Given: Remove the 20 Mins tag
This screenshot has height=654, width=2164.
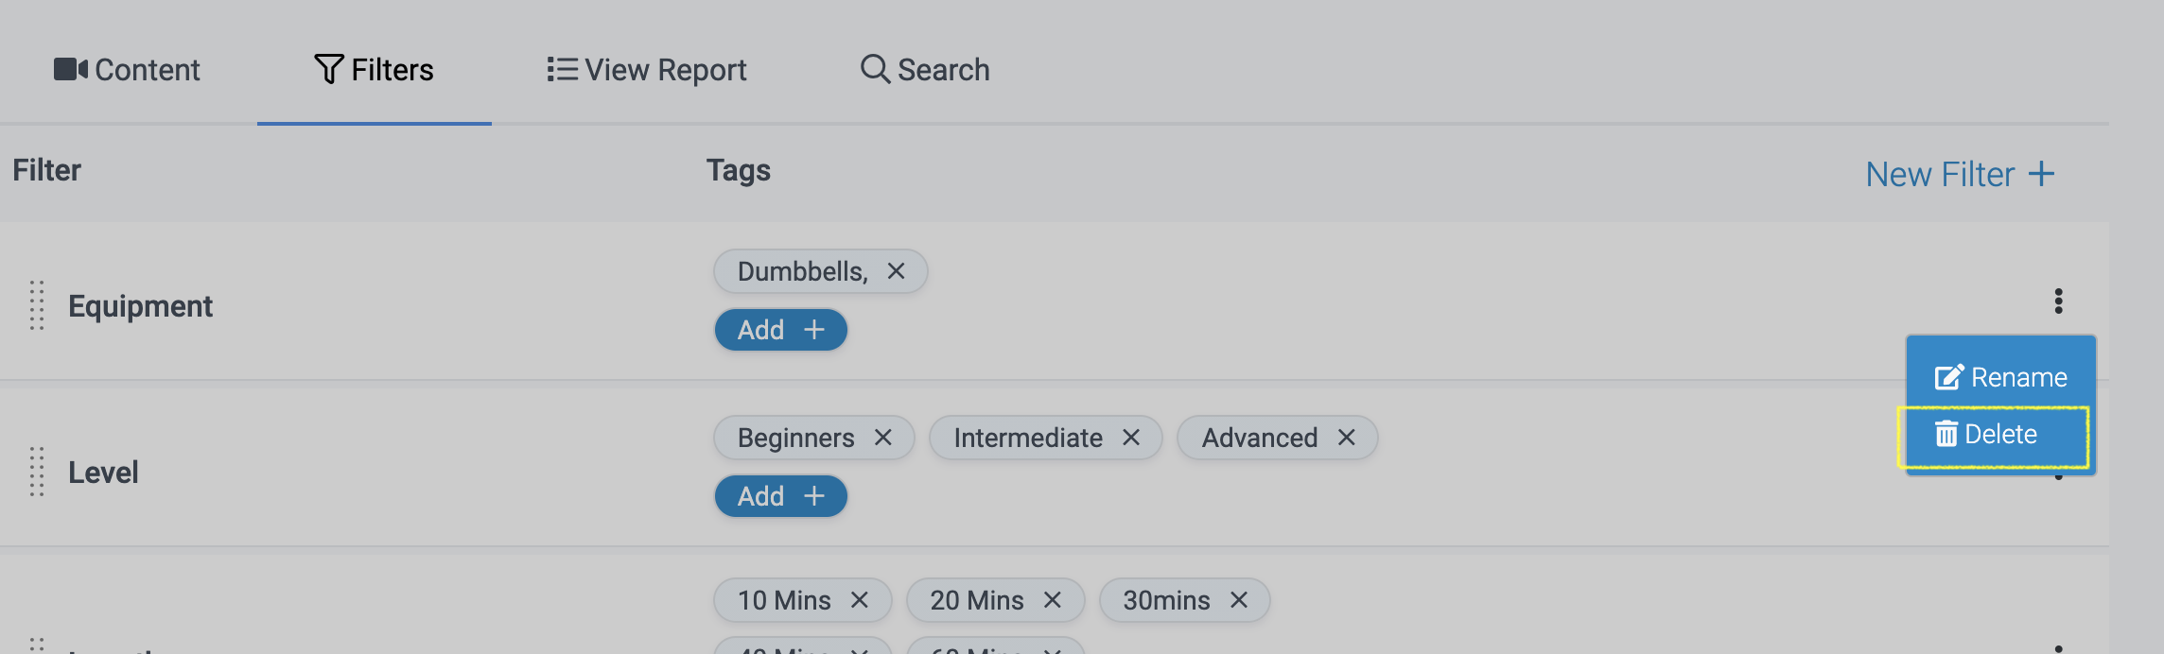Looking at the screenshot, I should pyautogui.click(x=1052, y=600).
